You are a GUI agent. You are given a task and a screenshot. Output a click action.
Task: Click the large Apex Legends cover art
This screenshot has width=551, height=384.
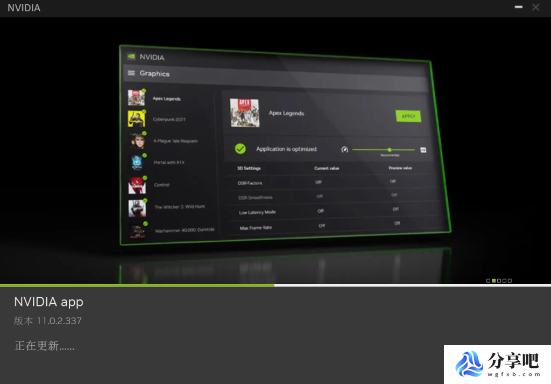[x=245, y=113]
